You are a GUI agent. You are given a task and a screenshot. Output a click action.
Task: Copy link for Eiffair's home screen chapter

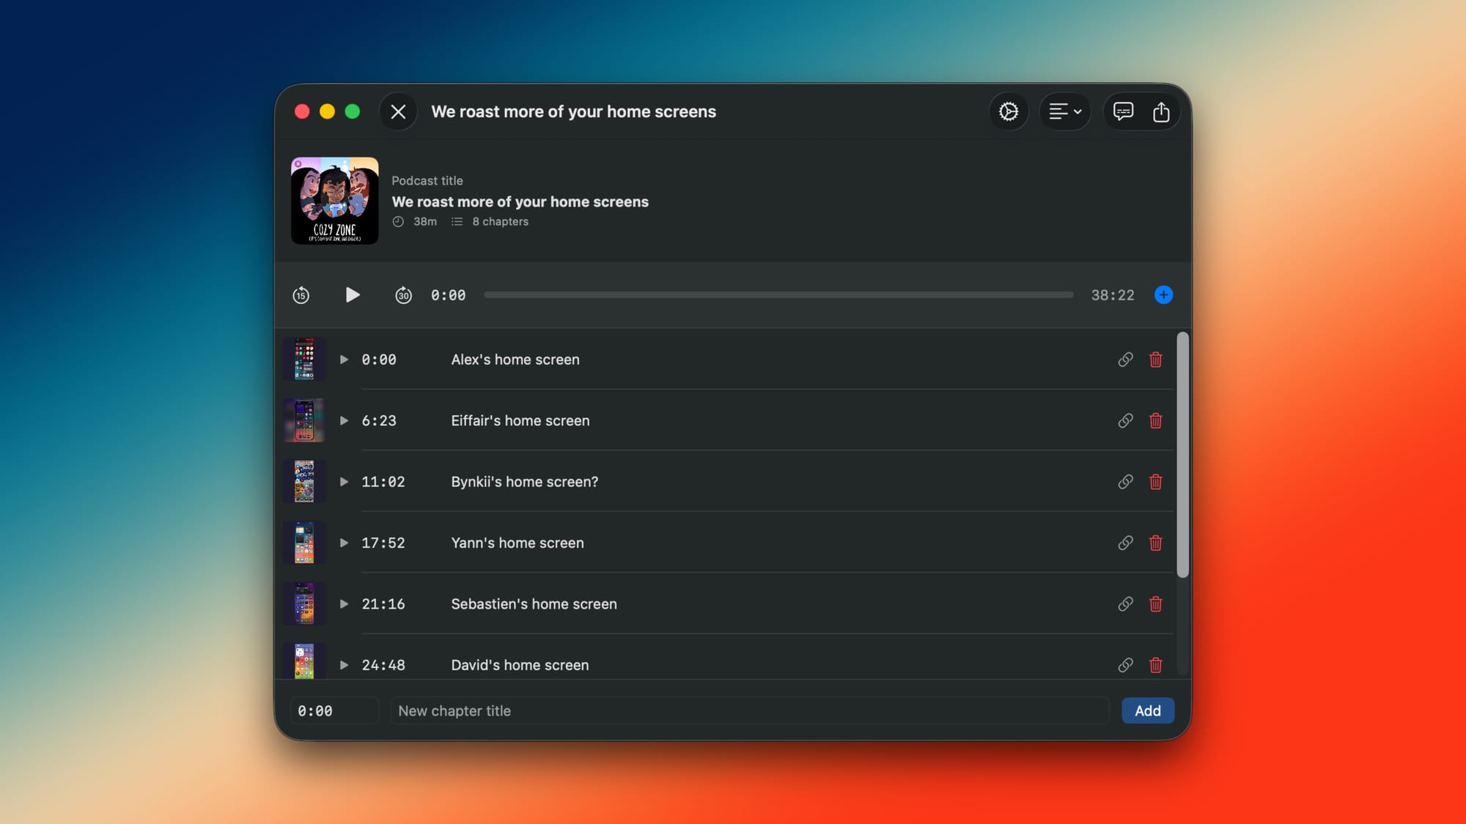coord(1125,420)
